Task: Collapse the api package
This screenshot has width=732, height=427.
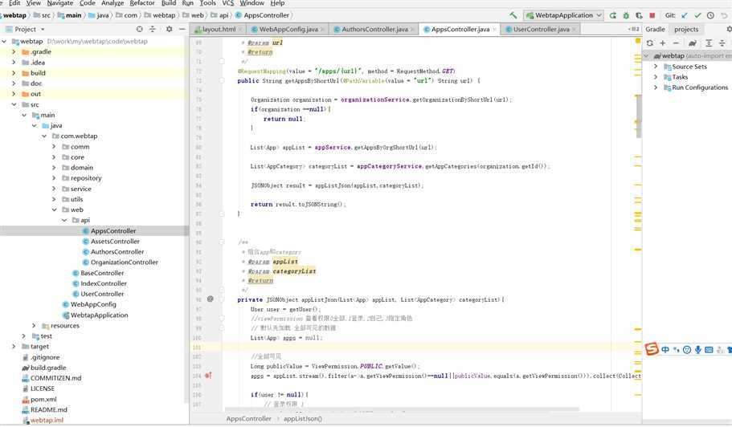Action: (64, 220)
